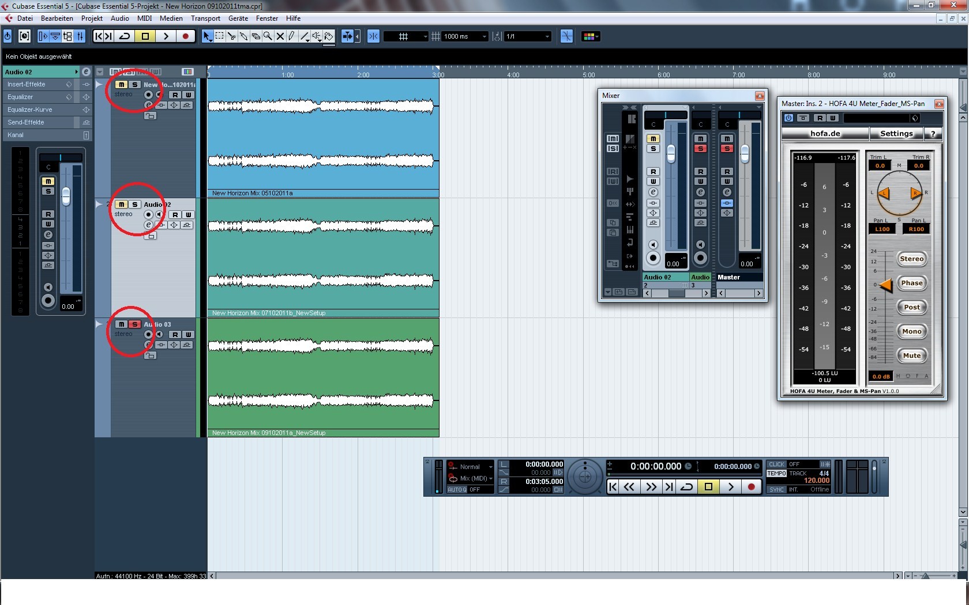The height and width of the screenshot is (605, 969).
Task: Click the lock icon on first track
Action: (x=150, y=116)
